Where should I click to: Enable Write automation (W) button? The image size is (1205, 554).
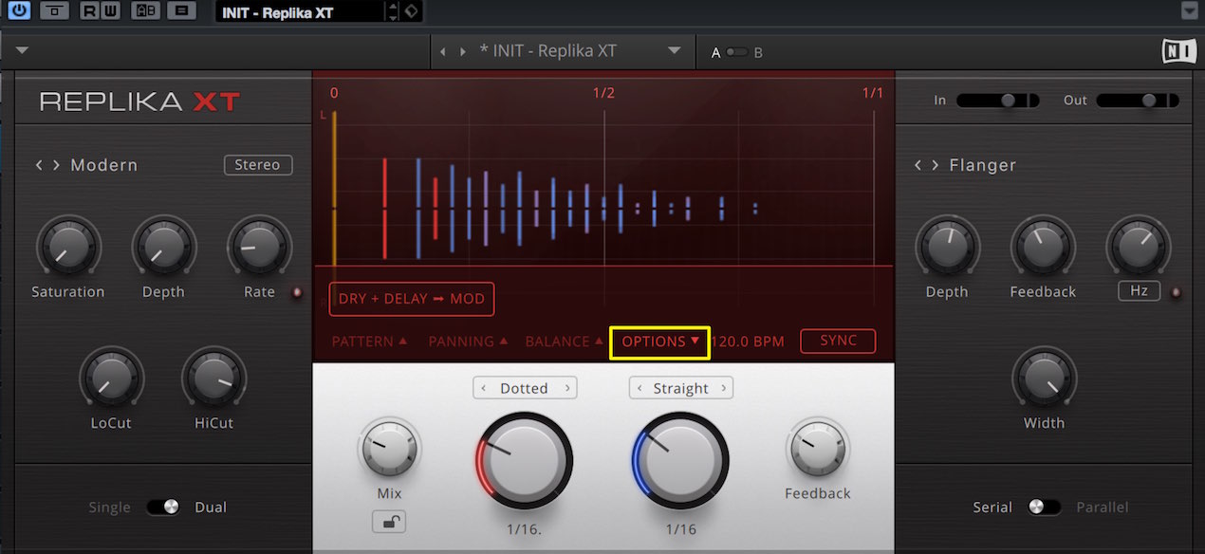click(111, 11)
